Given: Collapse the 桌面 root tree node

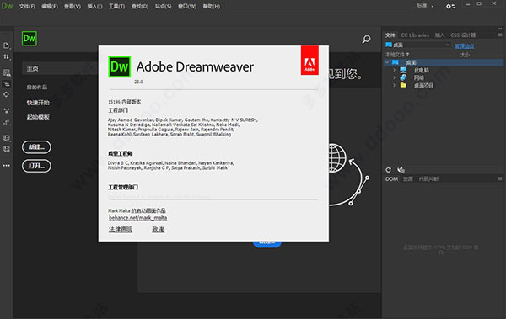Looking at the screenshot, I should 387,62.
